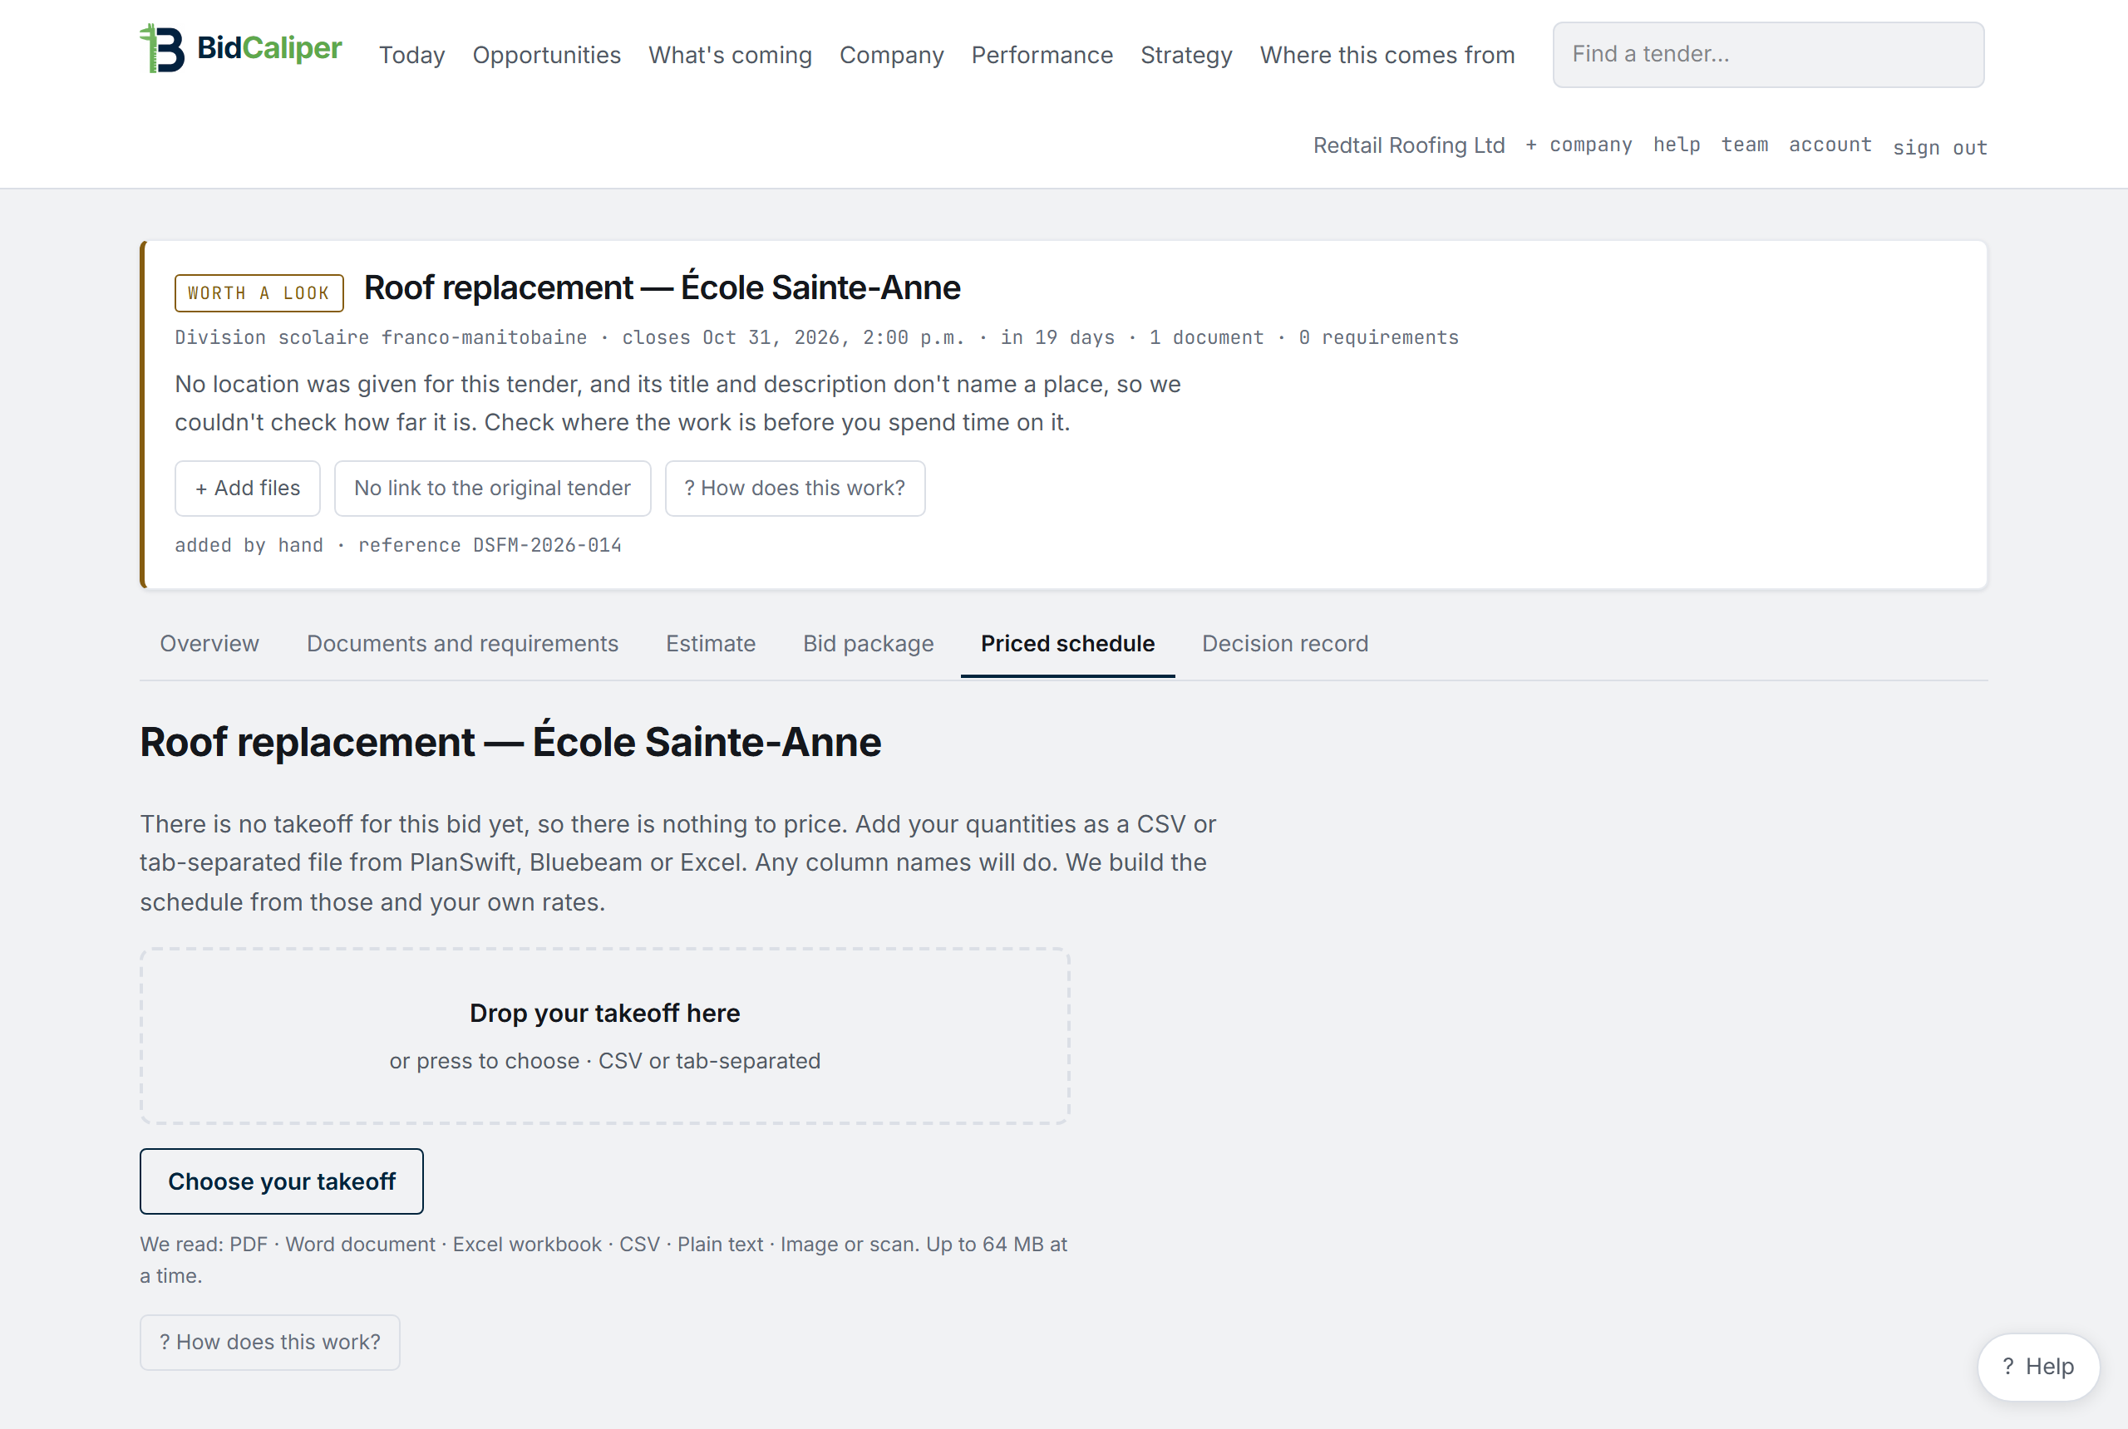Switch to Documents and requirements tab
This screenshot has height=1429, width=2128.
[x=462, y=643]
